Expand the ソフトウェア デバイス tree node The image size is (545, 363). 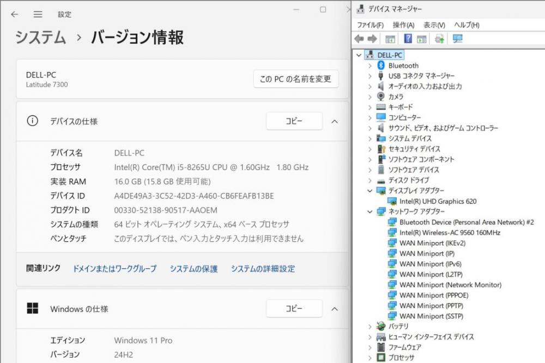pos(370,170)
